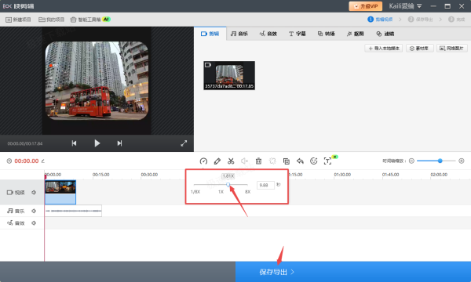
Task: Expand the preview to fullscreen
Action: point(184,143)
